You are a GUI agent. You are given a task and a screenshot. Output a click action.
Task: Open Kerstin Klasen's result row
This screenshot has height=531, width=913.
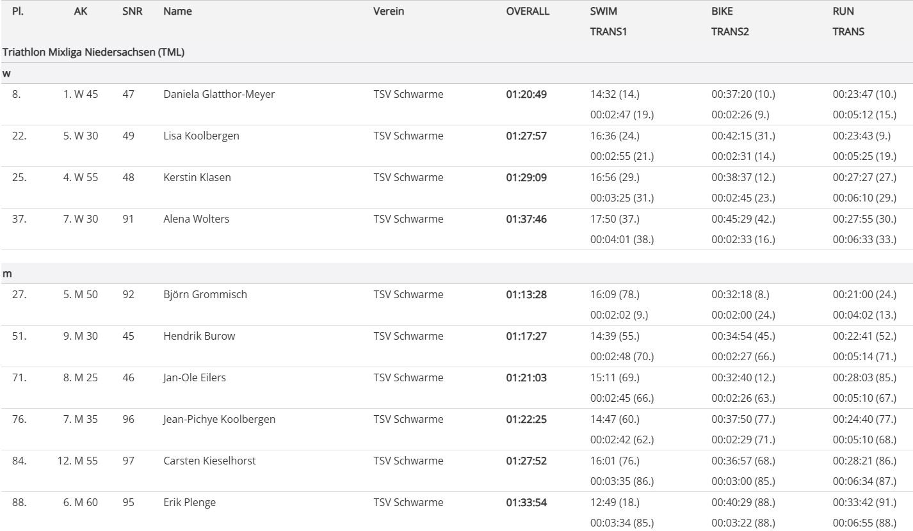(197, 177)
